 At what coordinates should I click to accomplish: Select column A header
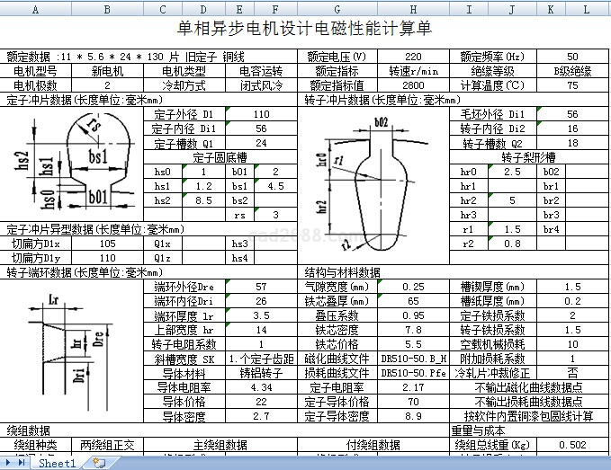[x=36, y=9]
